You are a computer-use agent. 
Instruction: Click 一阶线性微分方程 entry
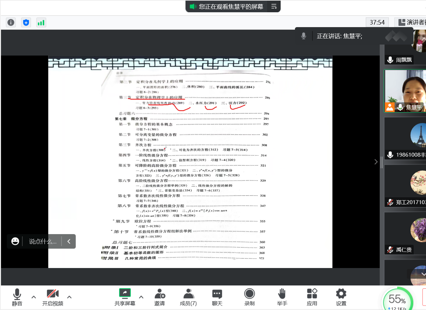point(151,155)
